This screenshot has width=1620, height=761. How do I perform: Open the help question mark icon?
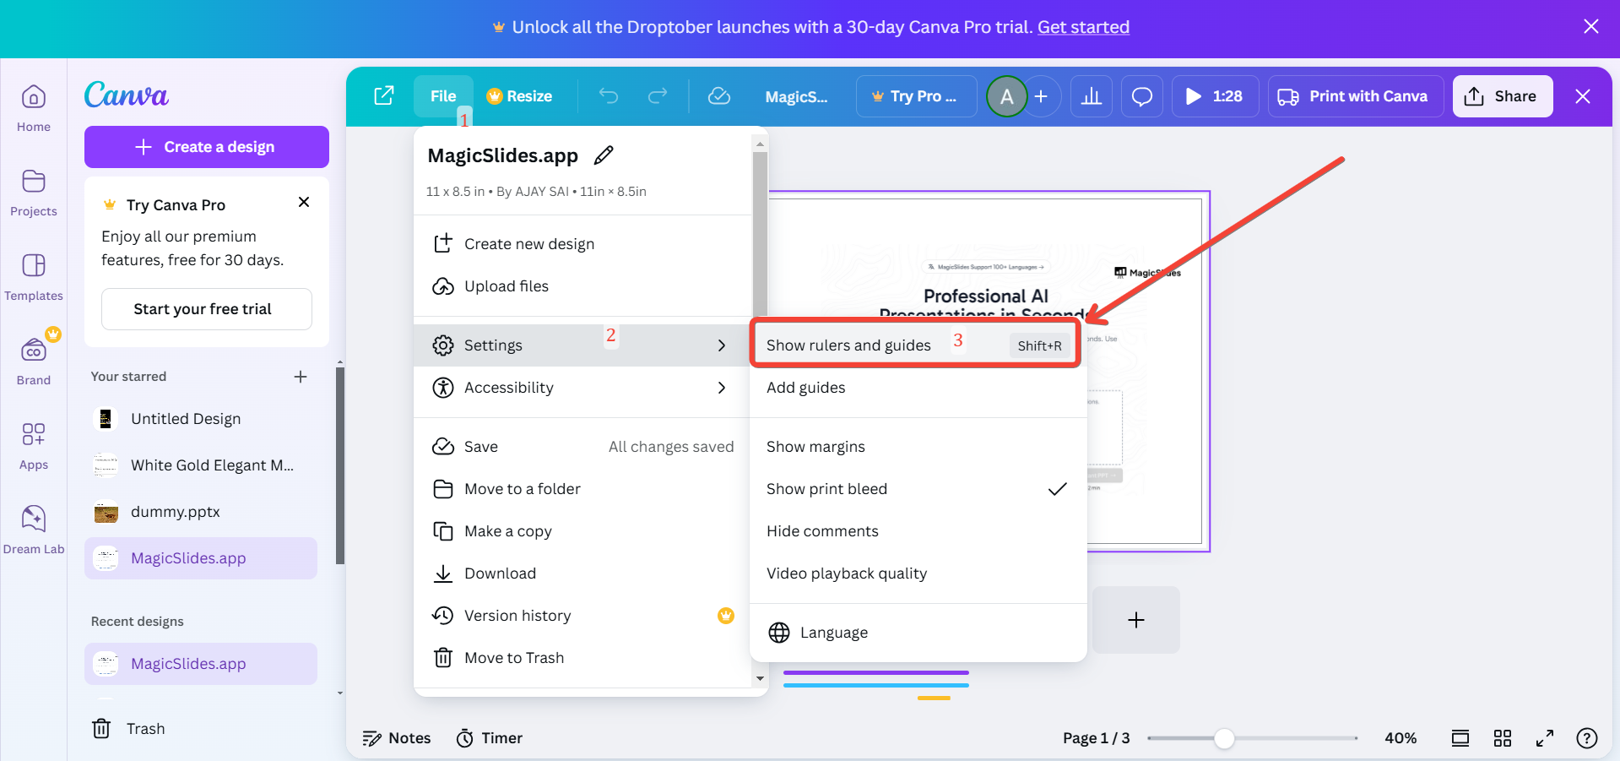point(1587,738)
